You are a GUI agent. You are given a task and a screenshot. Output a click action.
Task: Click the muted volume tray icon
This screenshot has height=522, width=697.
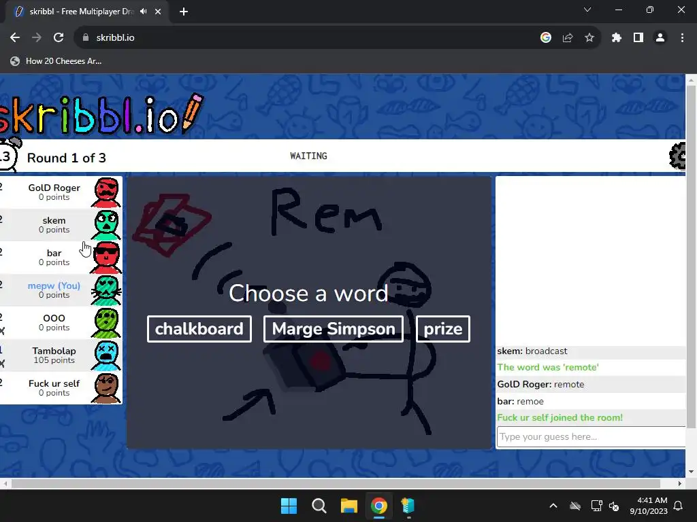click(x=614, y=506)
